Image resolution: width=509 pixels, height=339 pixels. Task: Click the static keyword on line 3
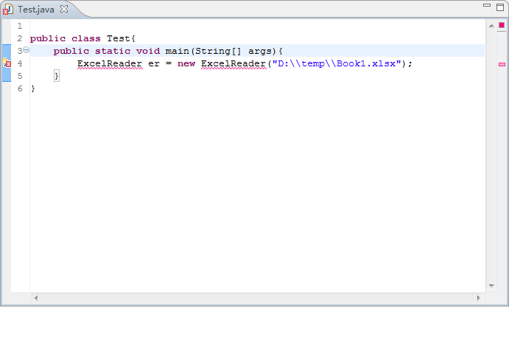113,51
